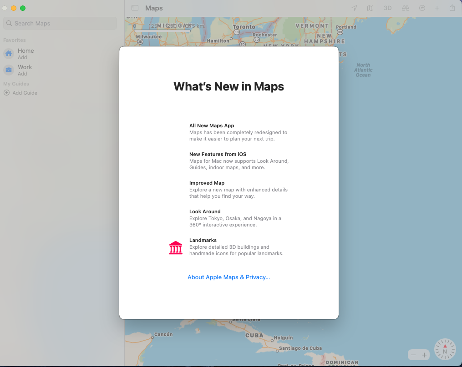
Task: Click the Hamilton label on map
Action: 218,41
